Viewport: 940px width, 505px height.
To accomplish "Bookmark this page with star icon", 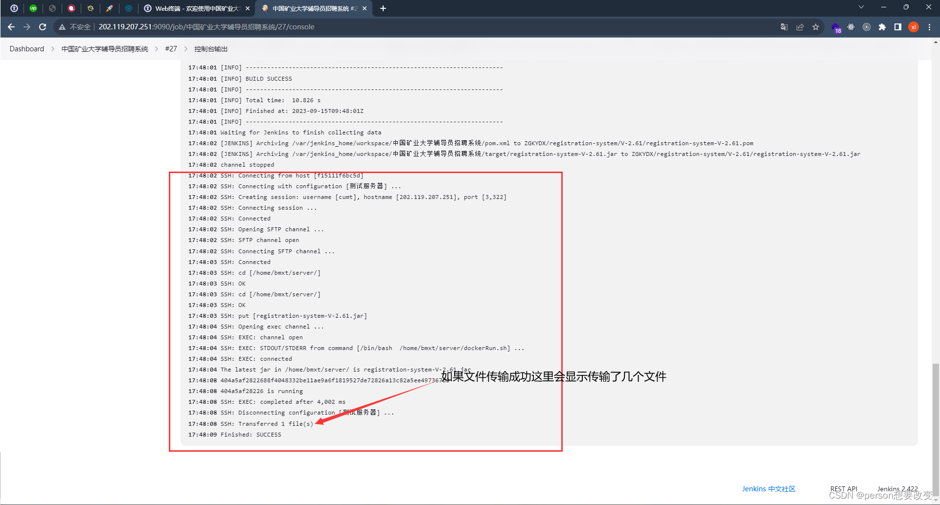I will click(x=816, y=27).
